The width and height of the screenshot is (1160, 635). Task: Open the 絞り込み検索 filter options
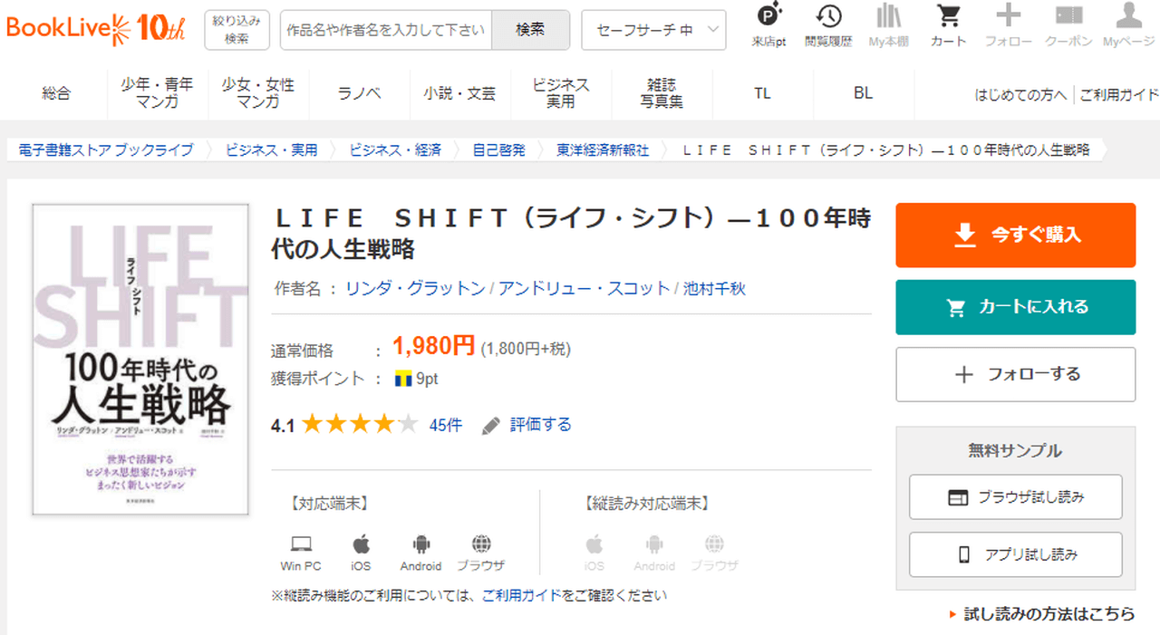click(x=237, y=30)
